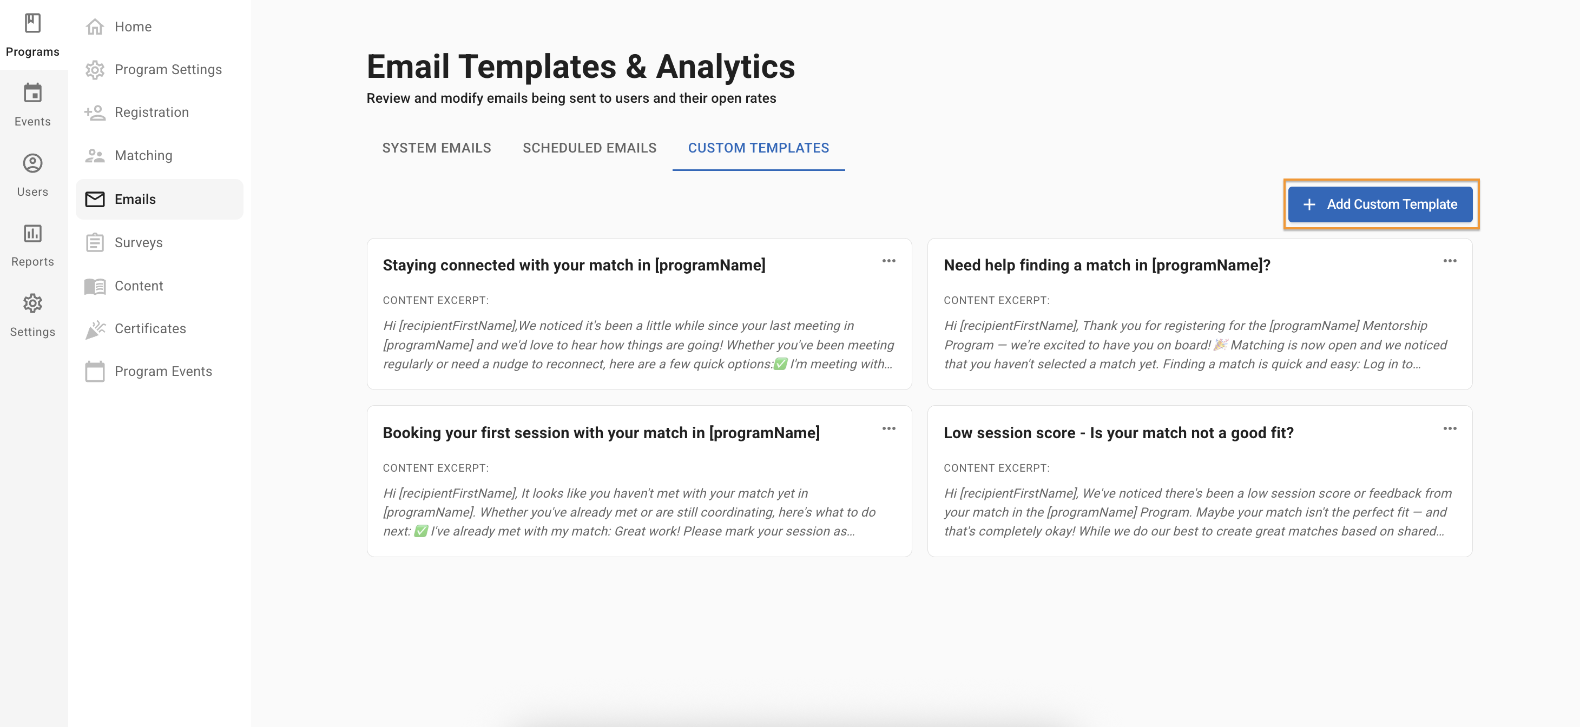The width and height of the screenshot is (1580, 727).
Task: Switch to the System Emails tab
Action: point(436,148)
